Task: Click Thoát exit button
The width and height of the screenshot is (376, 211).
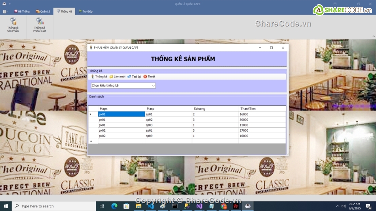Action: click(x=149, y=77)
